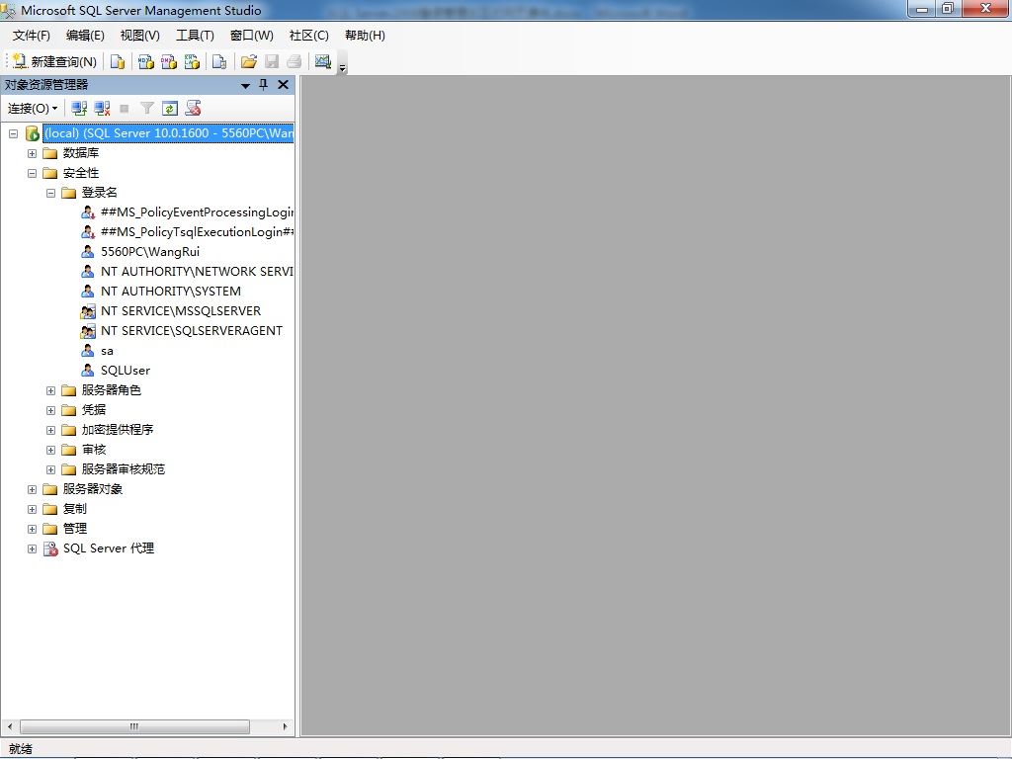Open the 社区(C) menu
Screen dimensions: 1012x759
tap(309, 36)
